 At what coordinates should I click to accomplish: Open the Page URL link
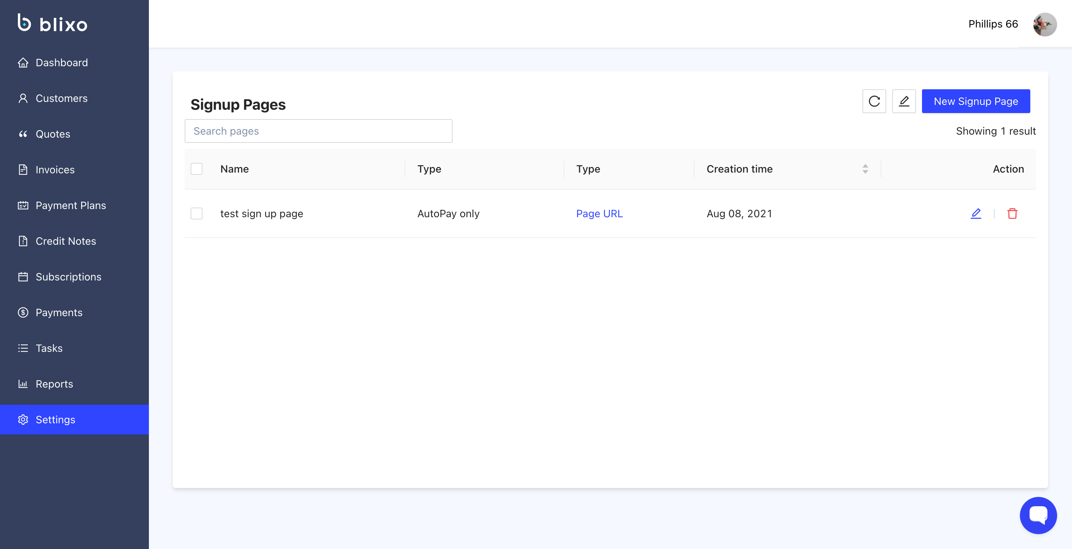coord(599,213)
